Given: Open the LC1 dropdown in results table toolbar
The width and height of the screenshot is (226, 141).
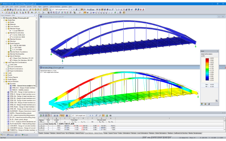Looking at the screenshot, I should pyautogui.click(x=87, y=116).
